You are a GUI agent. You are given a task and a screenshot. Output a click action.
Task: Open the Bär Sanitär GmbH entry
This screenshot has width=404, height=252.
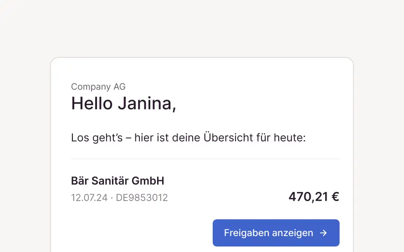coord(118,181)
